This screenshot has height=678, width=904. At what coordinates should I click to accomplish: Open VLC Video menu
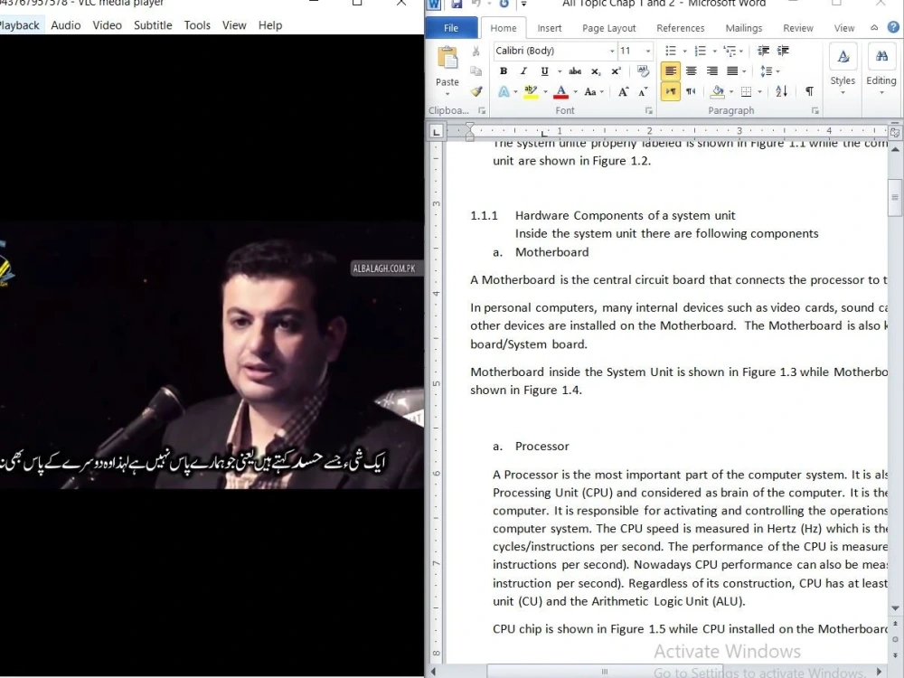108,25
